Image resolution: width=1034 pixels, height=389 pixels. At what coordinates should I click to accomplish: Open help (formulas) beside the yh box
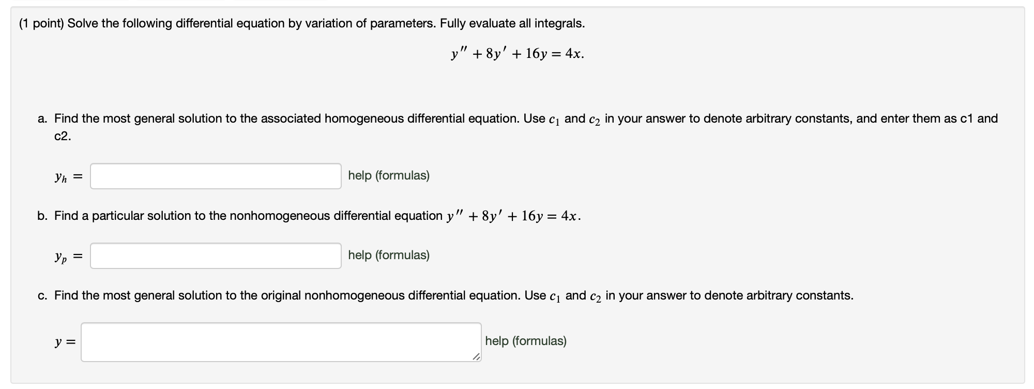coord(389,176)
